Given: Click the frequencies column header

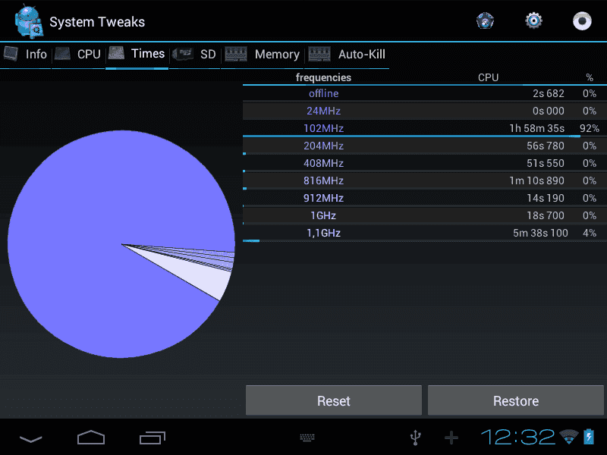Looking at the screenshot, I should [324, 77].
